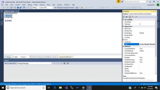Click the New Project icon in the toolbar
Viewport: 160px width, 90px height.
click(x=11, y=8)
